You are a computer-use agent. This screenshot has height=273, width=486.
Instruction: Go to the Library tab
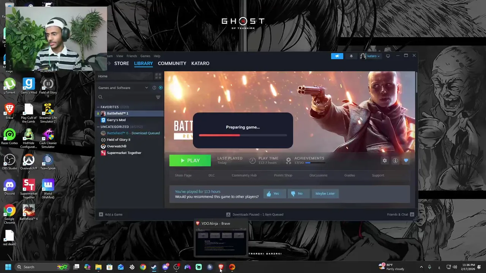tap(144, 63)
